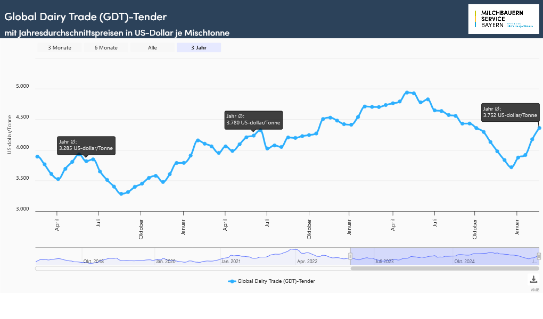
Task: Click the navigator horizontal scrollbar thumb
Action: (445, 268)
